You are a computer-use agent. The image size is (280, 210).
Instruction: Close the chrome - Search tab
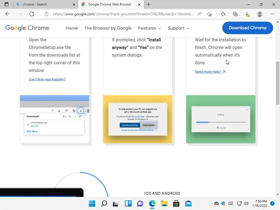74,4
